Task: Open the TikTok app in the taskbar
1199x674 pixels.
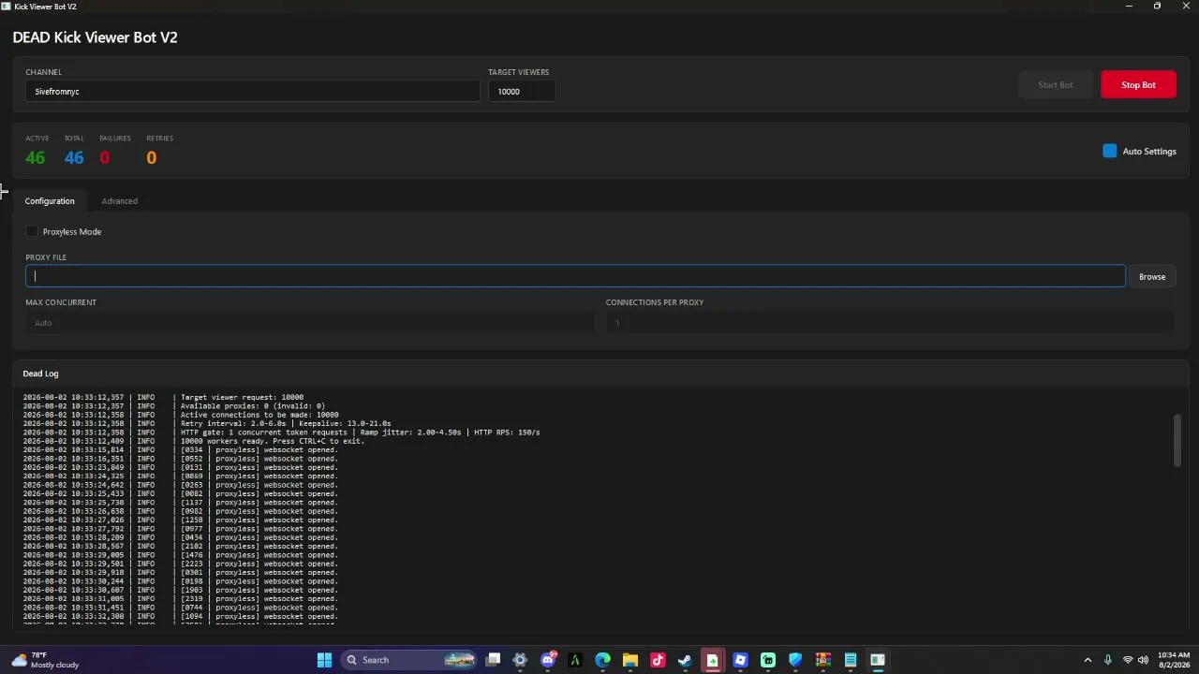Action: 658,660
